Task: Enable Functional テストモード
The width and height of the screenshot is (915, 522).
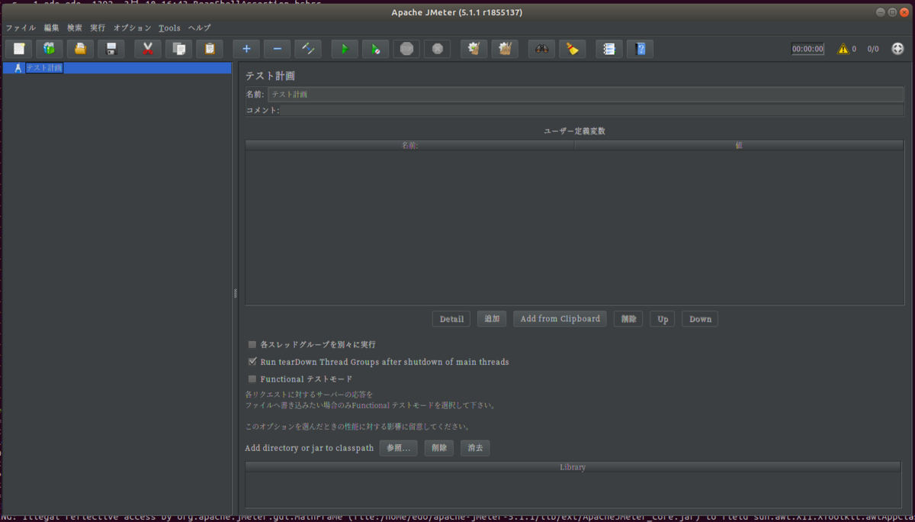Action: coord(252,379)
